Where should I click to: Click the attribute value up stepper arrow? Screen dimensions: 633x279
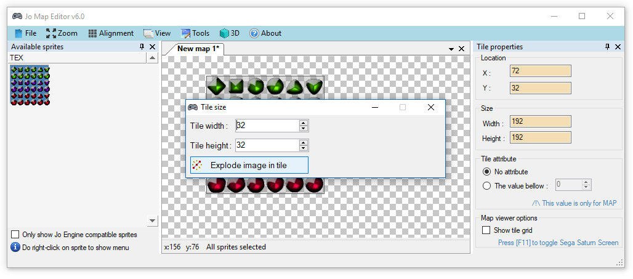[x=586, y=183]
